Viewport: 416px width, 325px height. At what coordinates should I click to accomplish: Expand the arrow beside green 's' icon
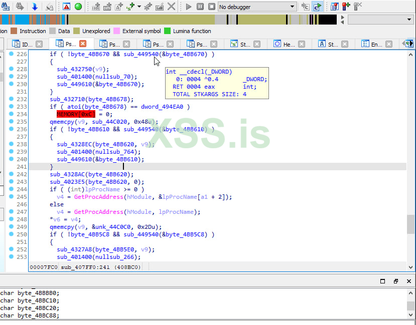[x=139, y=7]
